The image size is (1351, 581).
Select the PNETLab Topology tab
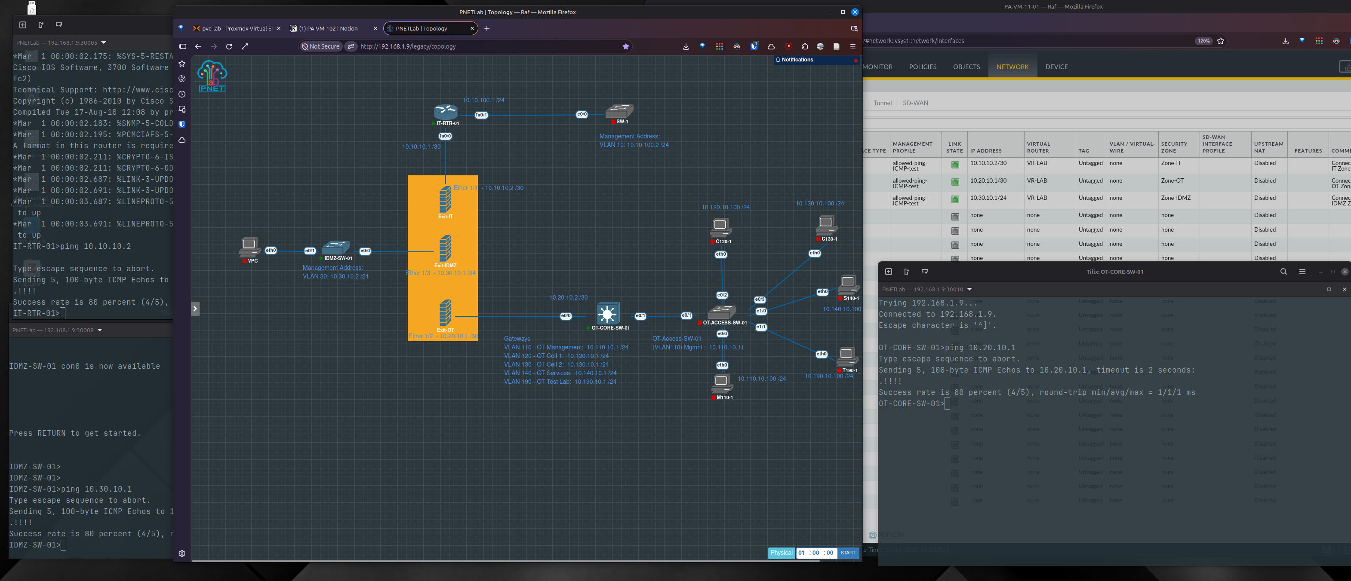click(431, 29)
